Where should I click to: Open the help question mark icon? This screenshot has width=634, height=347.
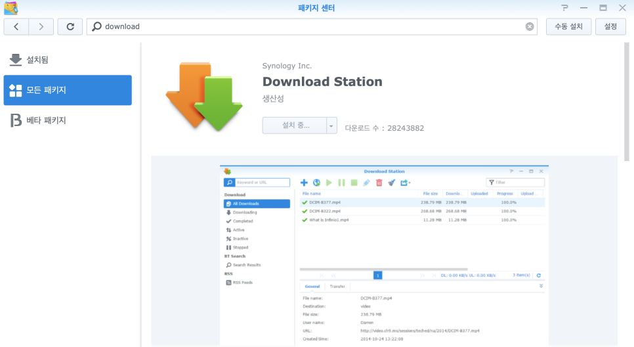[565, 8]
